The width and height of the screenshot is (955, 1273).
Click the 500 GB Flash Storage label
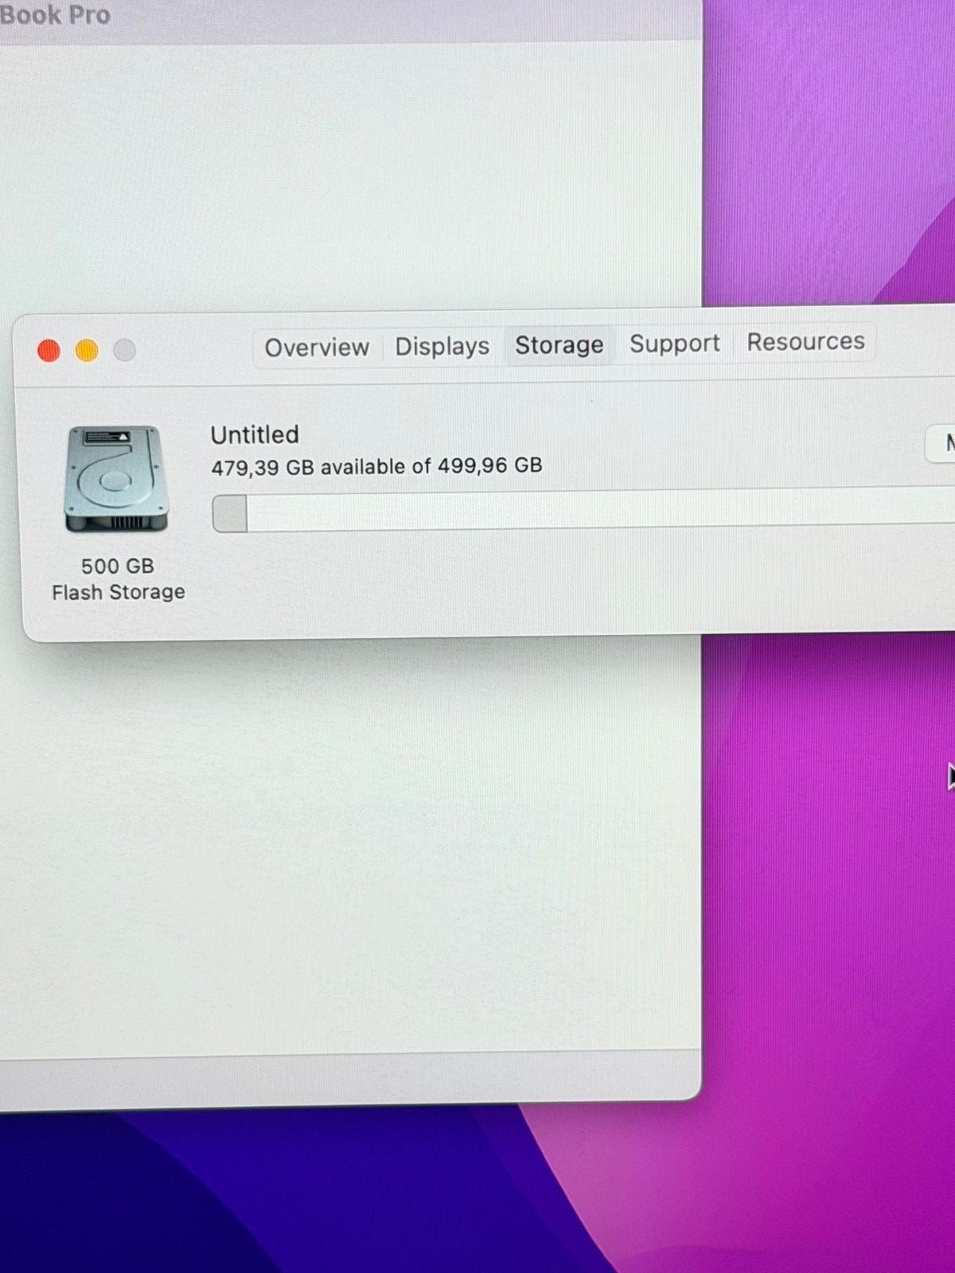click(118, 579)
